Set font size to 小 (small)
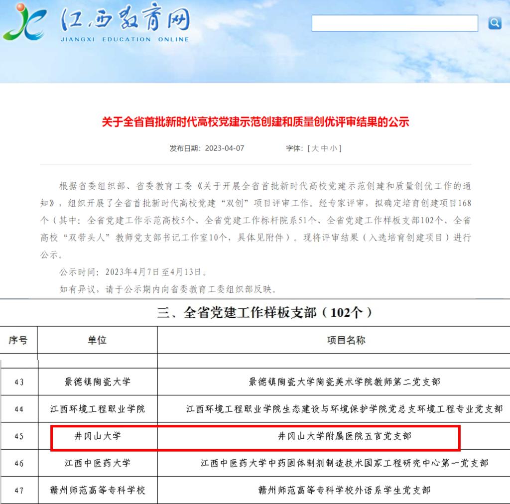 click(x=334, y=148)
